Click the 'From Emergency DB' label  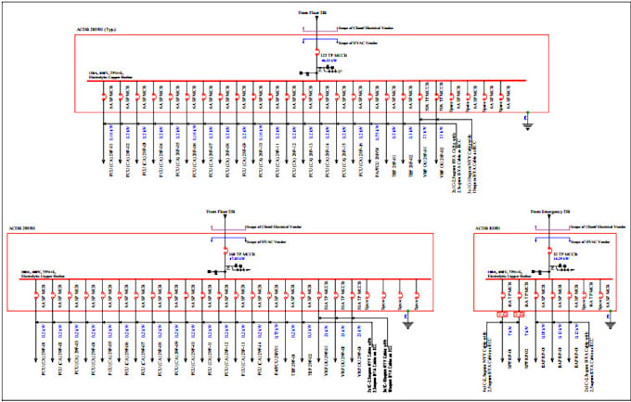pyautogui.click(x=550, y=212)
